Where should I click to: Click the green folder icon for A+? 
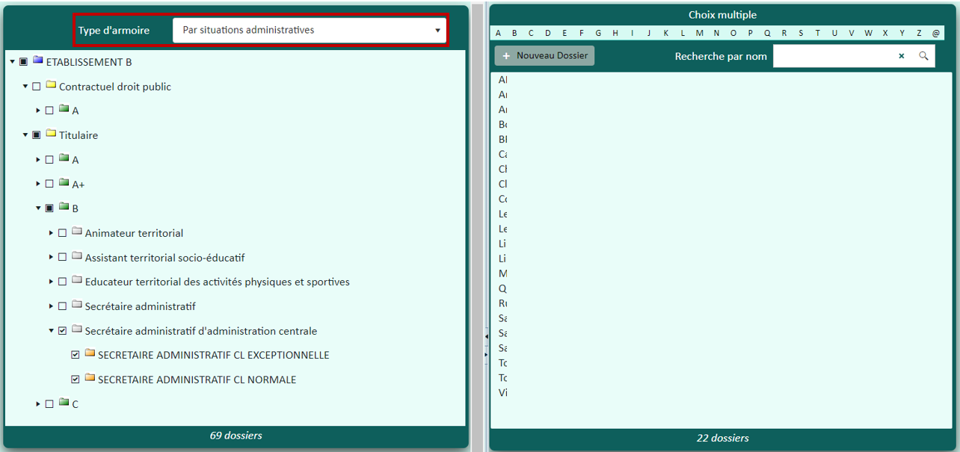click(x=64, y=183)
